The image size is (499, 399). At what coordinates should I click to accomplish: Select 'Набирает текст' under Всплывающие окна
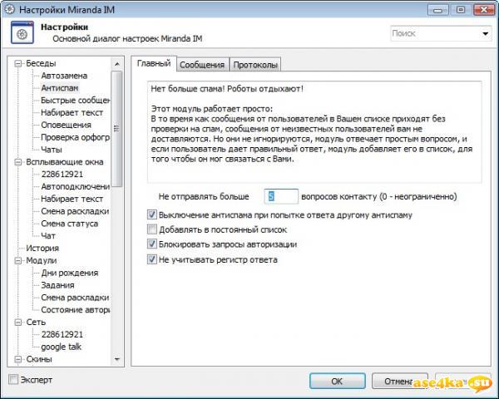tap(72, 199)
